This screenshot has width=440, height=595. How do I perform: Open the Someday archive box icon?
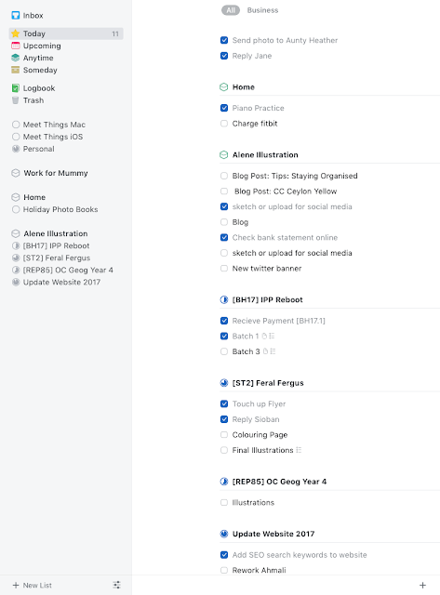coord(16,70)
